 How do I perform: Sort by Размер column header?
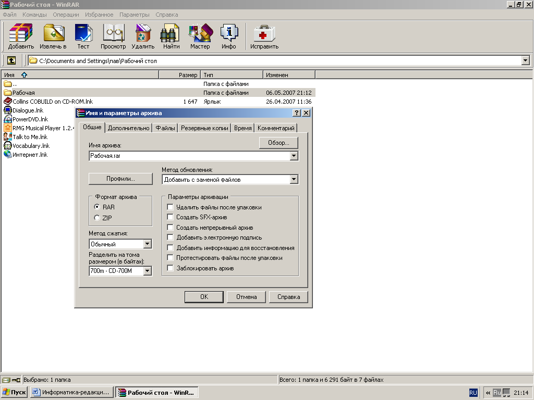(179, 75)
